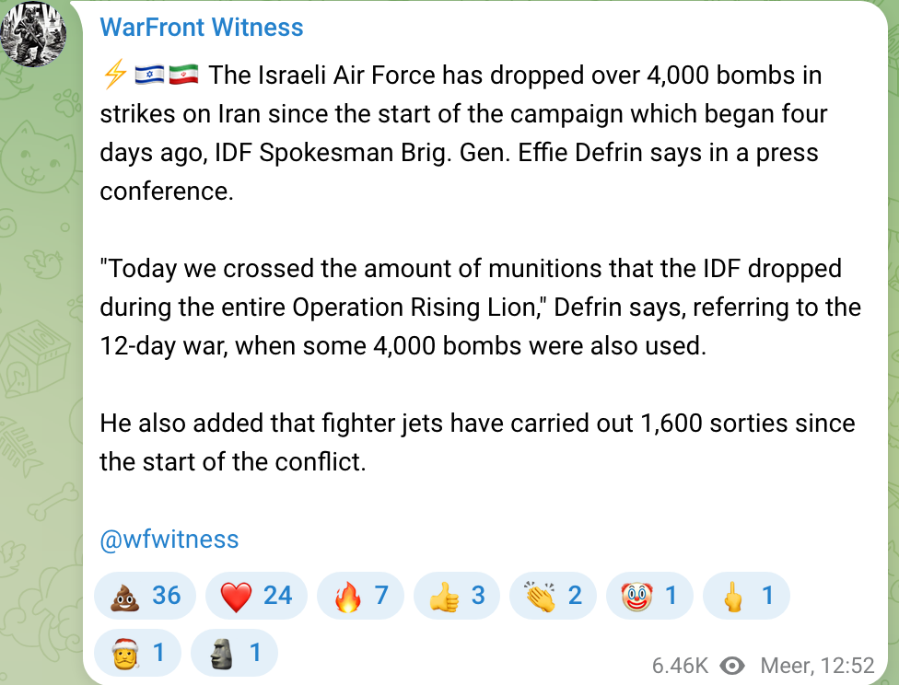The height and width of the screenshot is (685, 899).
Task: Click the WarFront Witness channel avatar
Action: point(34,33)
